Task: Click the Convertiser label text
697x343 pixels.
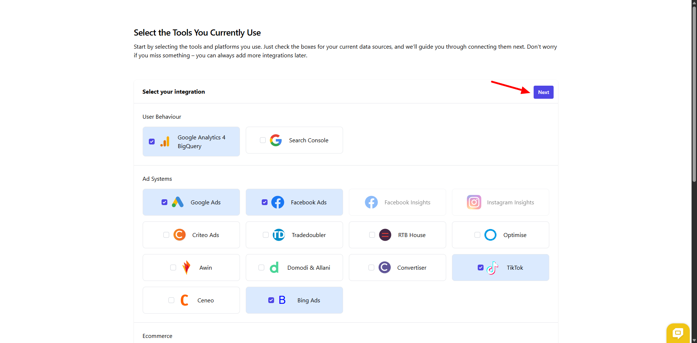Action: coord(412,268)
